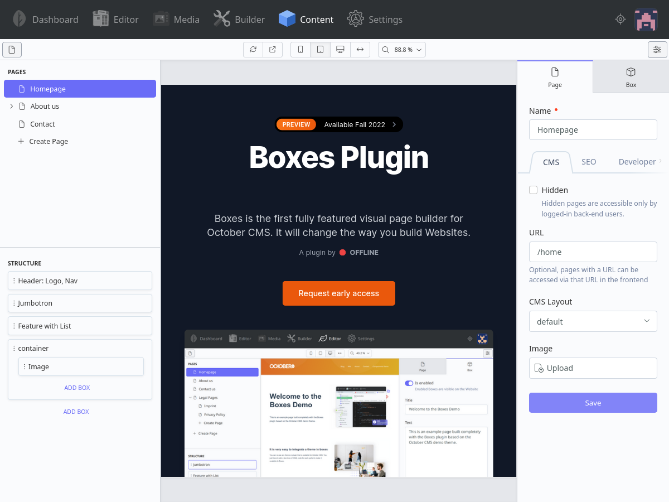
Task: Open the Dashboard leaf icon
Action: coord(19,19)
